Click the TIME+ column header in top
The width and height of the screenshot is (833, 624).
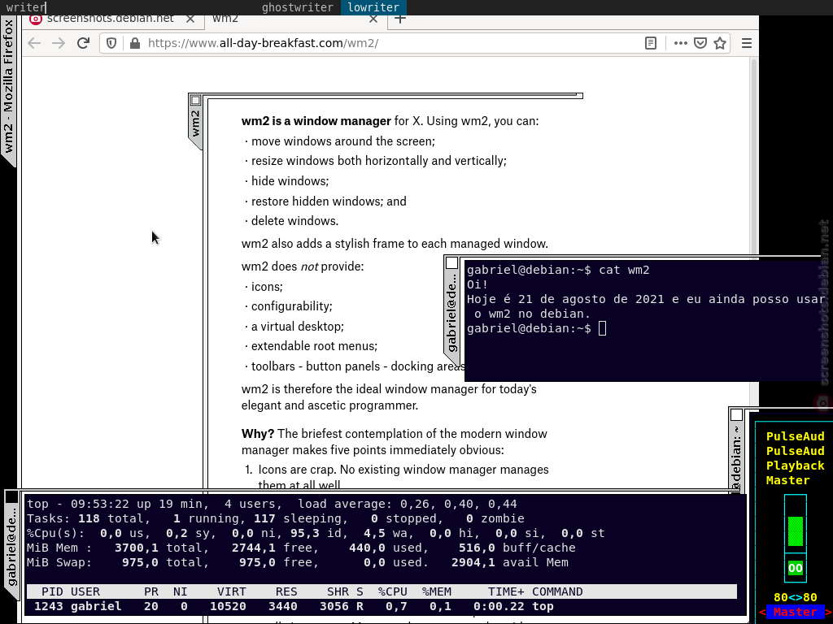point(506,591)
